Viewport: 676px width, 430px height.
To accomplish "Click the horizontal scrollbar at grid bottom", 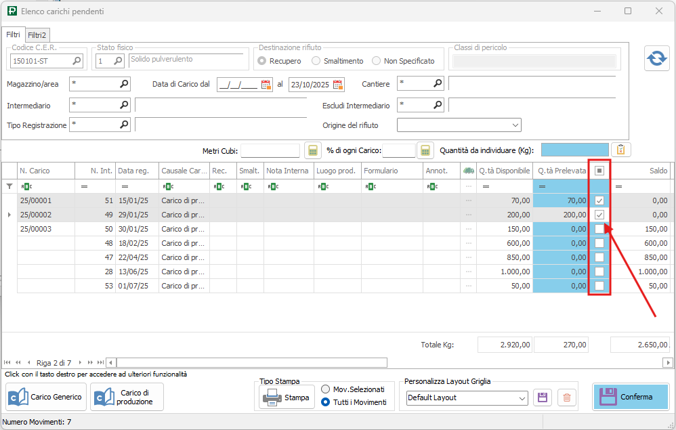I will pos(251,362).
